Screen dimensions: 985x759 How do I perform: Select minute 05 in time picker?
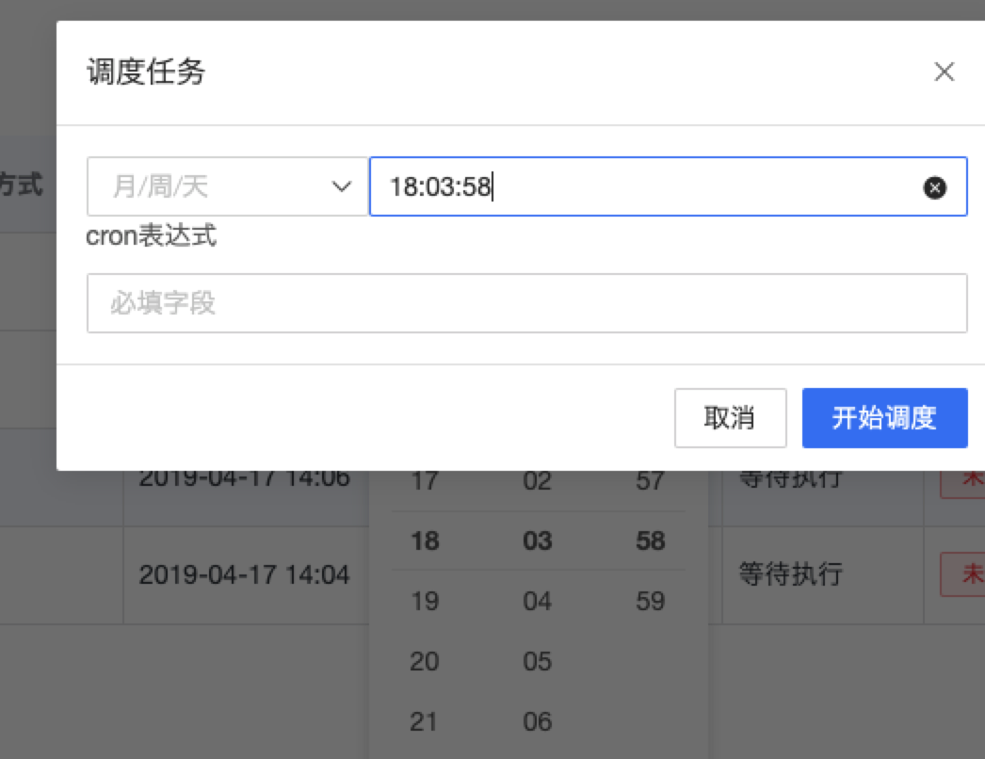(537, 661)
